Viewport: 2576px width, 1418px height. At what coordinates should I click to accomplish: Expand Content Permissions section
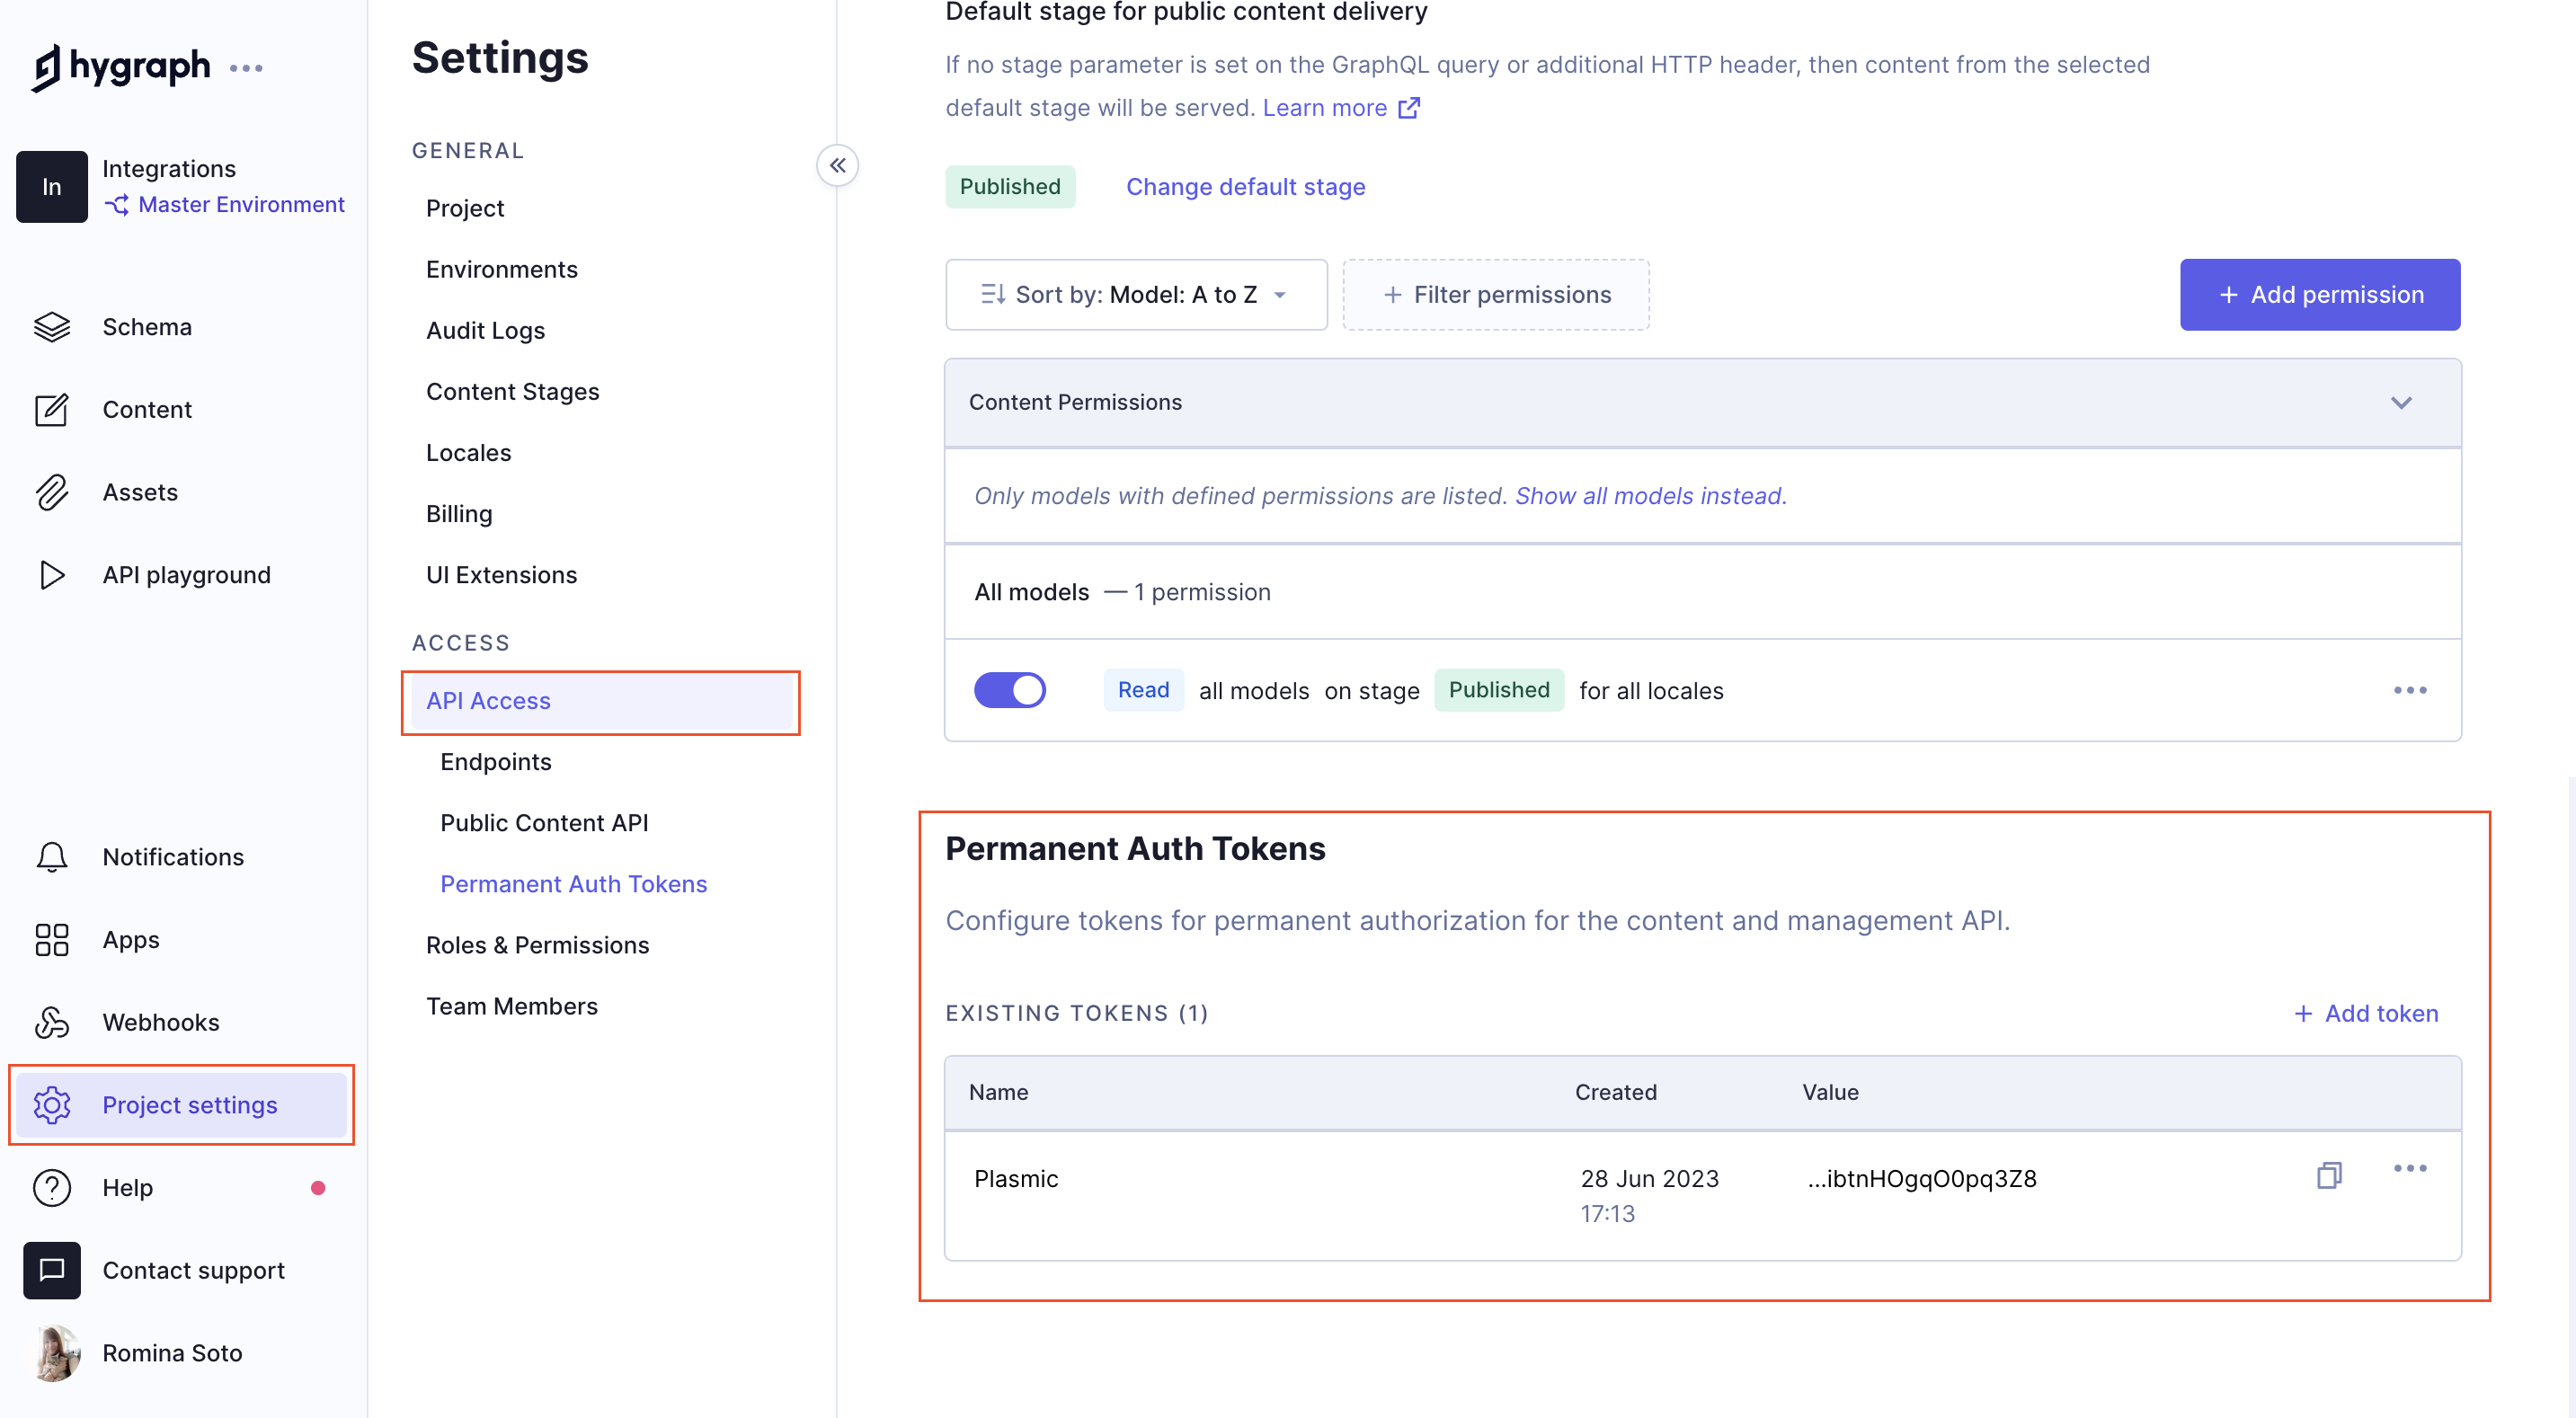coord(2405,403)
